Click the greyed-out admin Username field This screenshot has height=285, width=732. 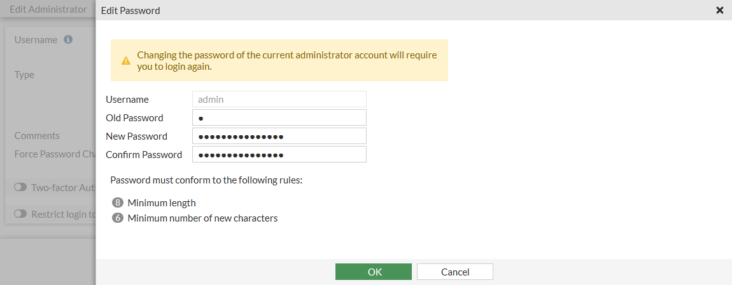click(279, 100)
